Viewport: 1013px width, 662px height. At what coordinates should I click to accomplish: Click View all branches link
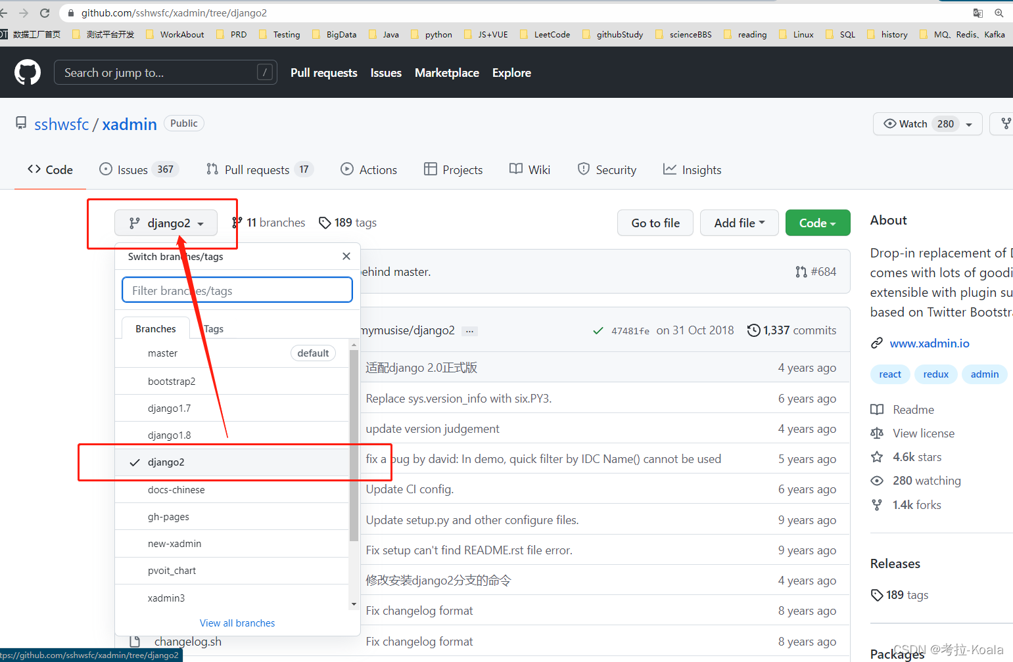(x=237, y=623)
